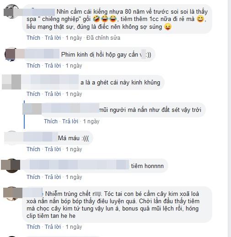Like the 'Má máu :(((' comment
231x237 pixels.
click(33, 149)
